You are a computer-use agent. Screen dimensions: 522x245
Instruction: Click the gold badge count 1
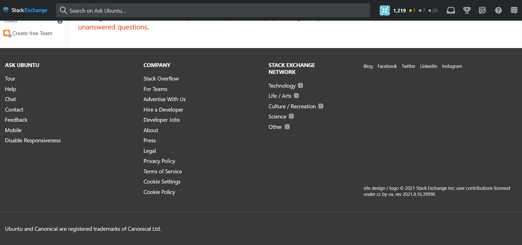[x=412, y=10]
